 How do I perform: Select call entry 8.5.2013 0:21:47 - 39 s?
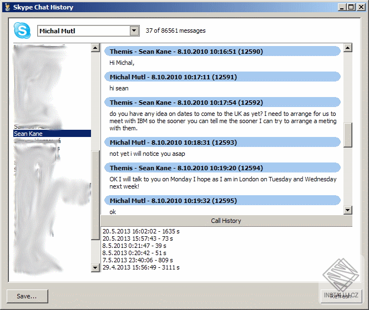pyautogui.click(x=134, y=246)
